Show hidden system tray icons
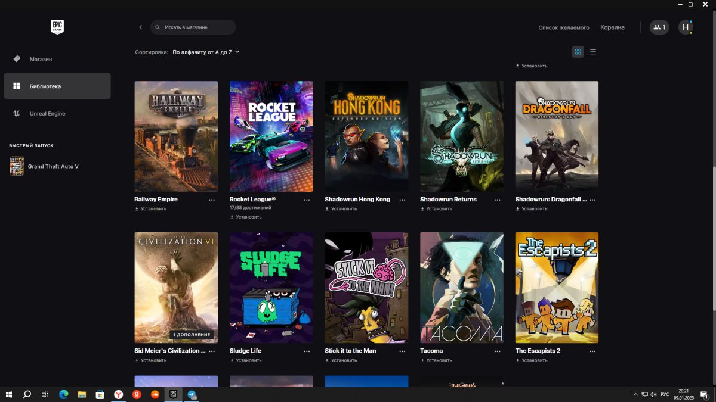 [636, 394]
